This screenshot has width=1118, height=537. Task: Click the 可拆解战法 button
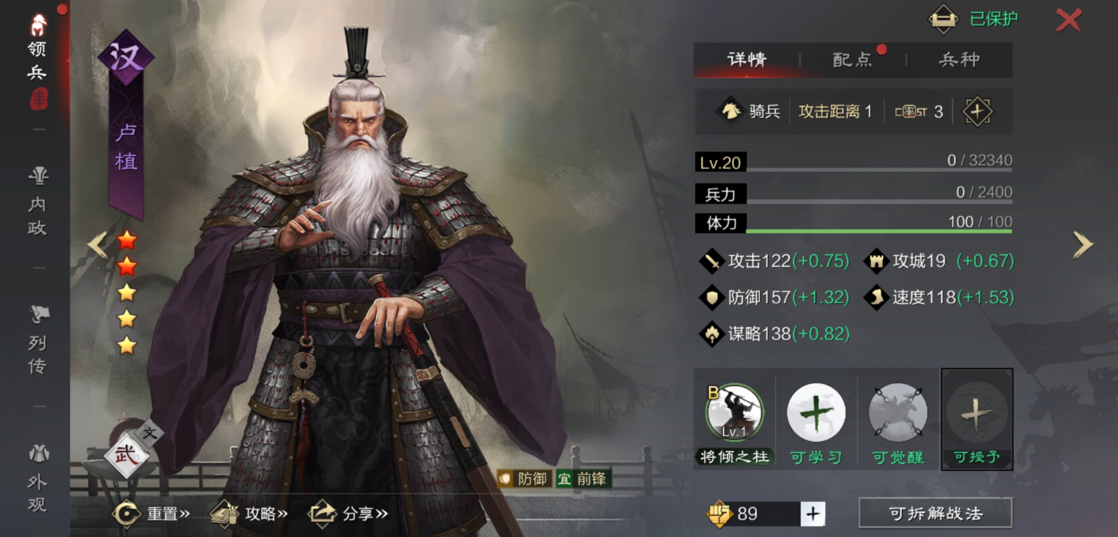pyautogui.click(x=935, y=513)
